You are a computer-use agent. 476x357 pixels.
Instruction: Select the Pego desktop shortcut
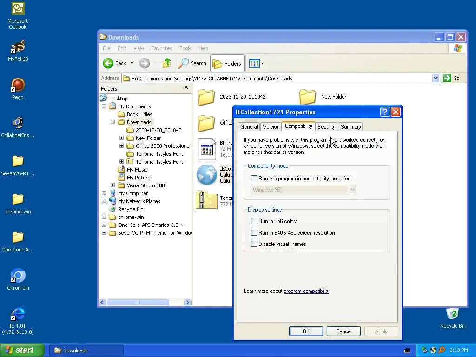(18, 89)
